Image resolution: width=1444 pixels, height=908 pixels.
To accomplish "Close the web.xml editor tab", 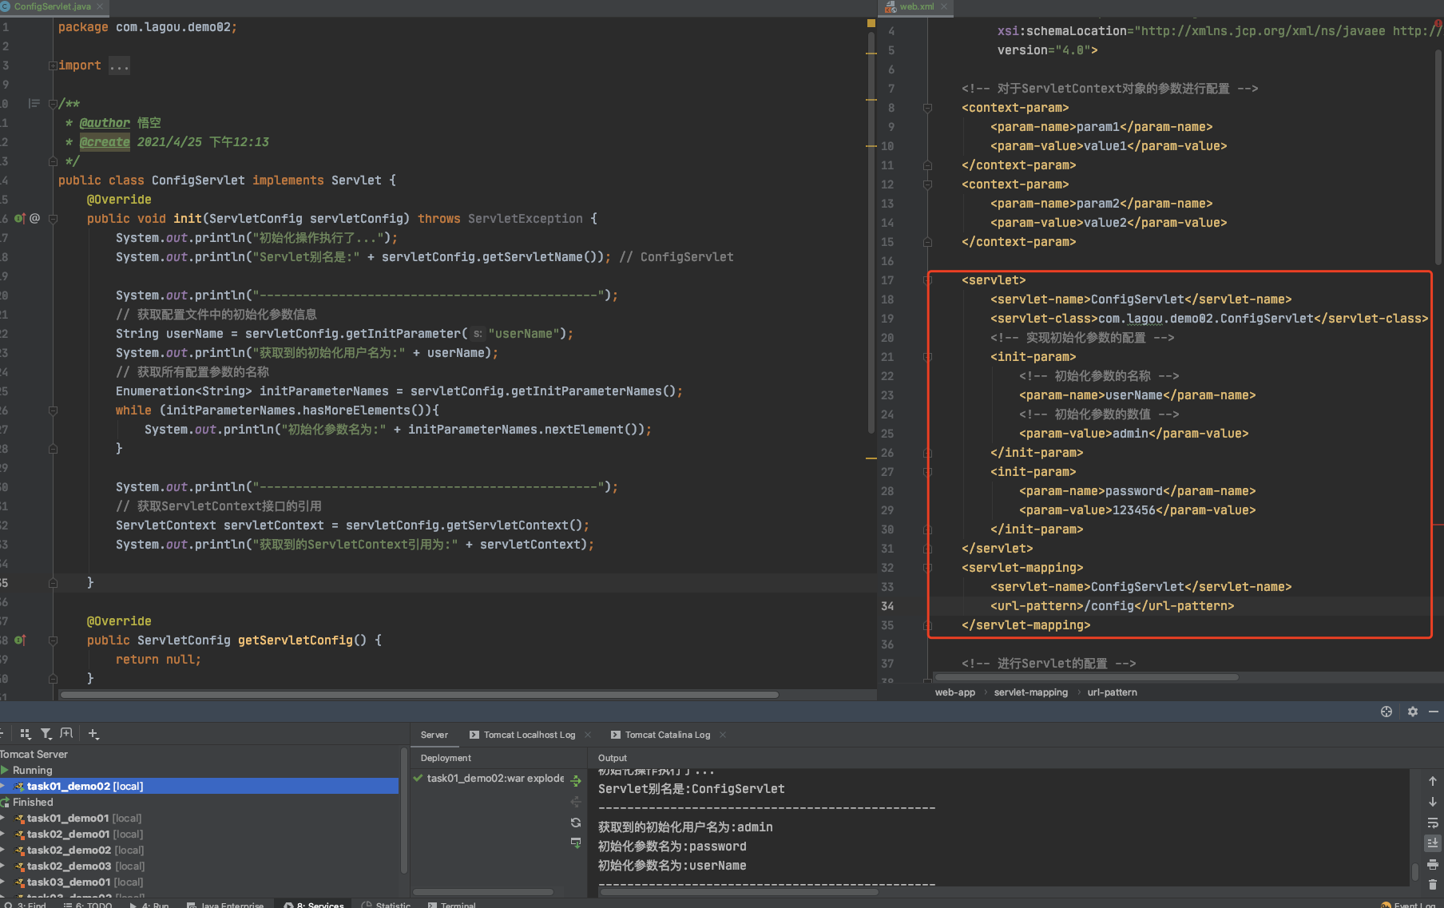I will [x=944, y=6].
